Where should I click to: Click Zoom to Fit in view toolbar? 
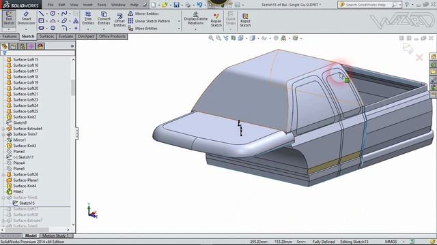tap(211, 38)
